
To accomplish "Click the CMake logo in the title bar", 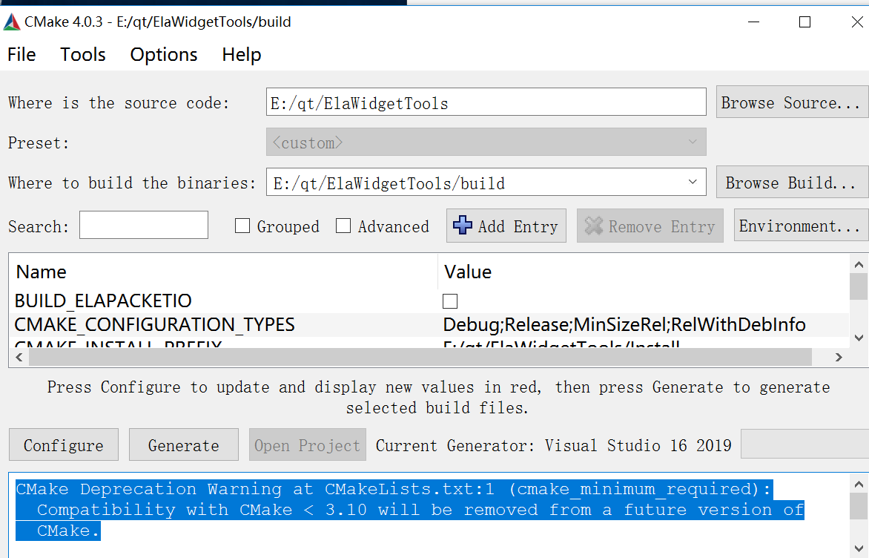I will [x=12, y=22].
